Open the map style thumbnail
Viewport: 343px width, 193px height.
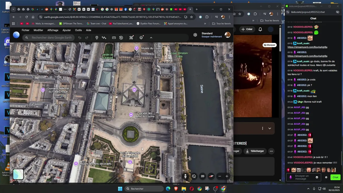18,174
